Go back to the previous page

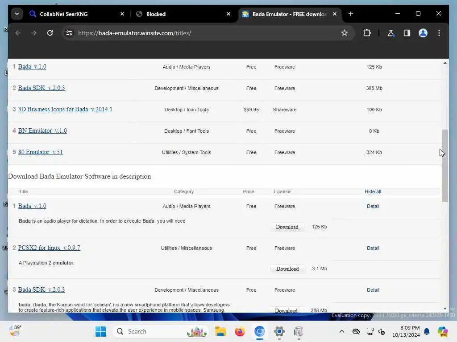pos(18,33)
